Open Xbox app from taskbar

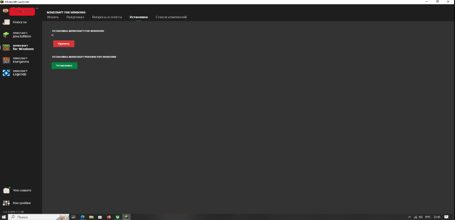click(x=118, y=217)
